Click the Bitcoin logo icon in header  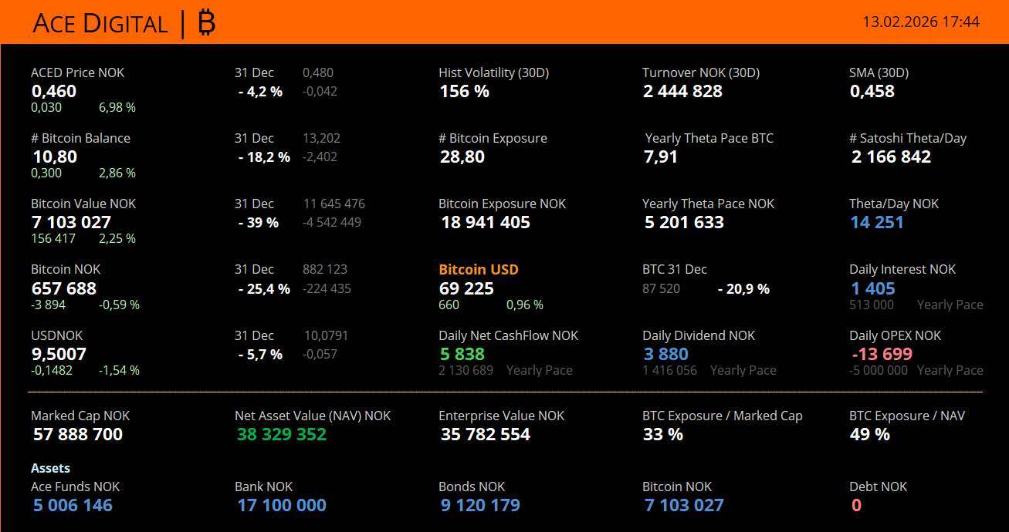coord(206,23)
